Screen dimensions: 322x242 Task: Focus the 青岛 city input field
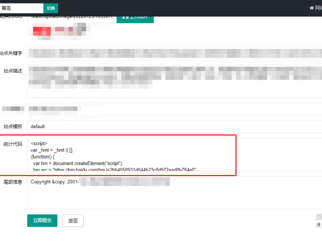[22, 8]
